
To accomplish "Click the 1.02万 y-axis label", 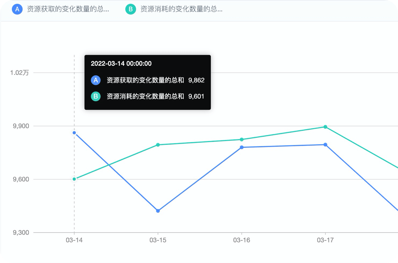I will pyautogui.click(x=21, y=73).
